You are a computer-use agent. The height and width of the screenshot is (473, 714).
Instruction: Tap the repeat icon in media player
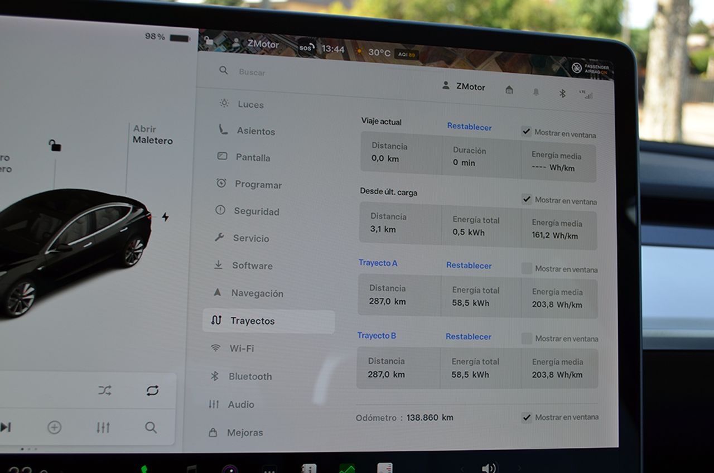point(152,390)
